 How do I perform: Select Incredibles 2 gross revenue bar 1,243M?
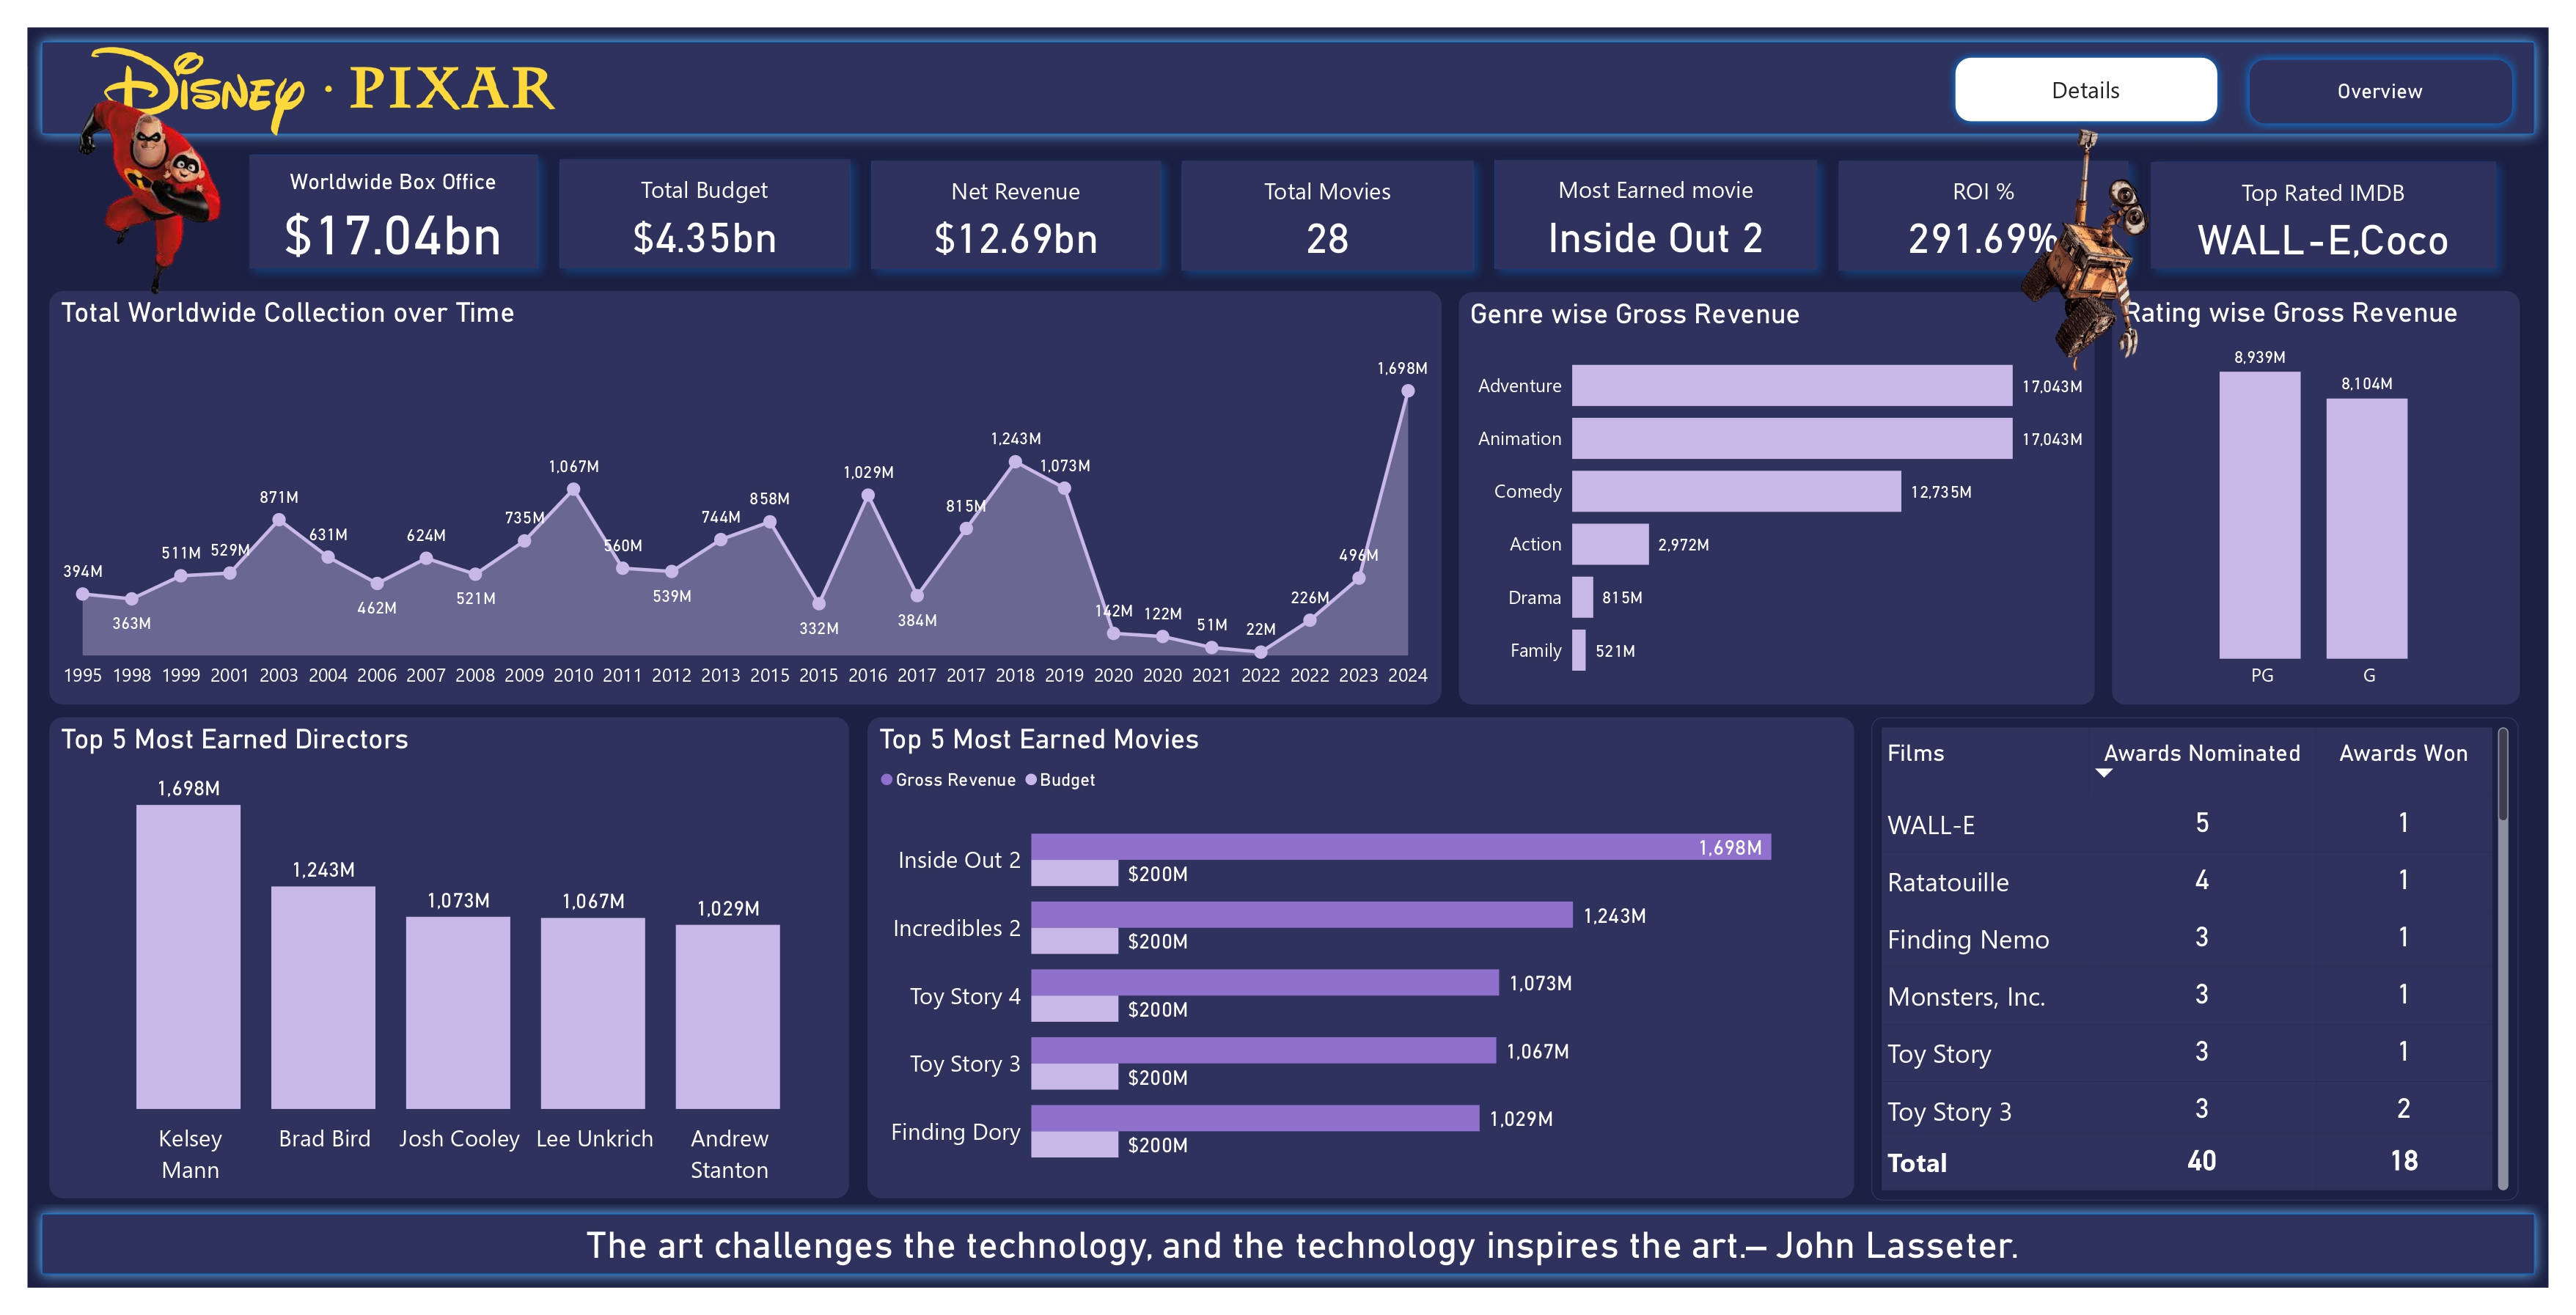[1302, 915]
